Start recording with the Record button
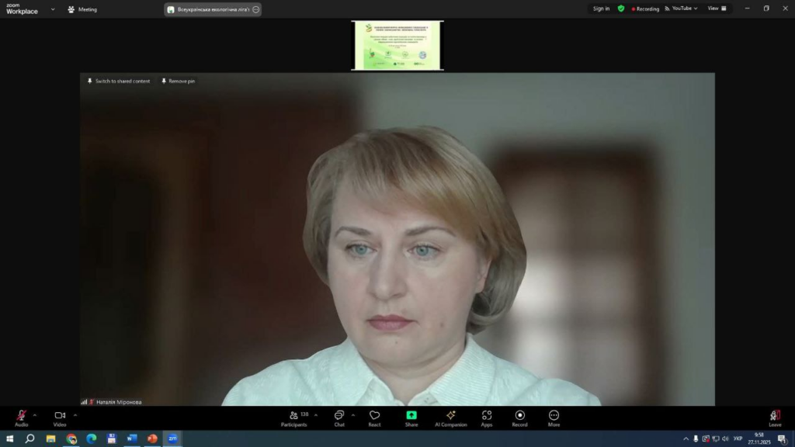The image size is (795, 447). click(x=519, y=418)
